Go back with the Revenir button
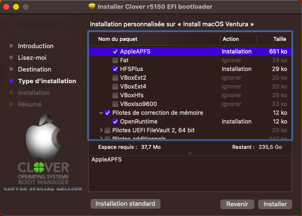The width and height of the screenshot is (302, 216). click(237, 204)
